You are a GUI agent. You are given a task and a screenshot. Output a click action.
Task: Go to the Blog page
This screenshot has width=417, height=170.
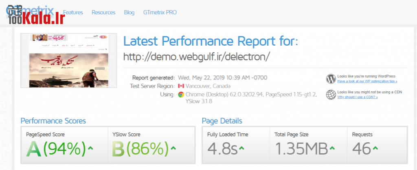click(x=129, y=12)
